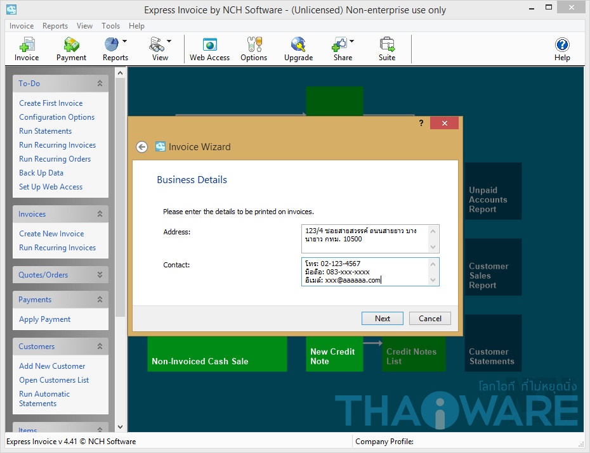Viewport: 590px width, 453px height.
Task: Open the Options toolbar icon
Action: [x=254, y=49]
